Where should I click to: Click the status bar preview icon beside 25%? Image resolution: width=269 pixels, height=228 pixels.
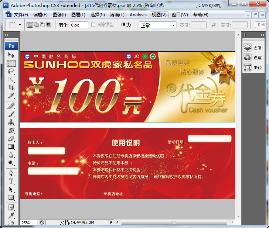(x=42, y=222)
